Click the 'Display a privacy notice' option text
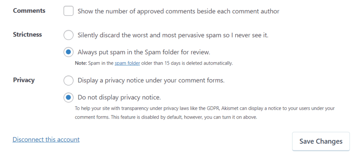Screen dimensions: 362x161 (151, 80)
